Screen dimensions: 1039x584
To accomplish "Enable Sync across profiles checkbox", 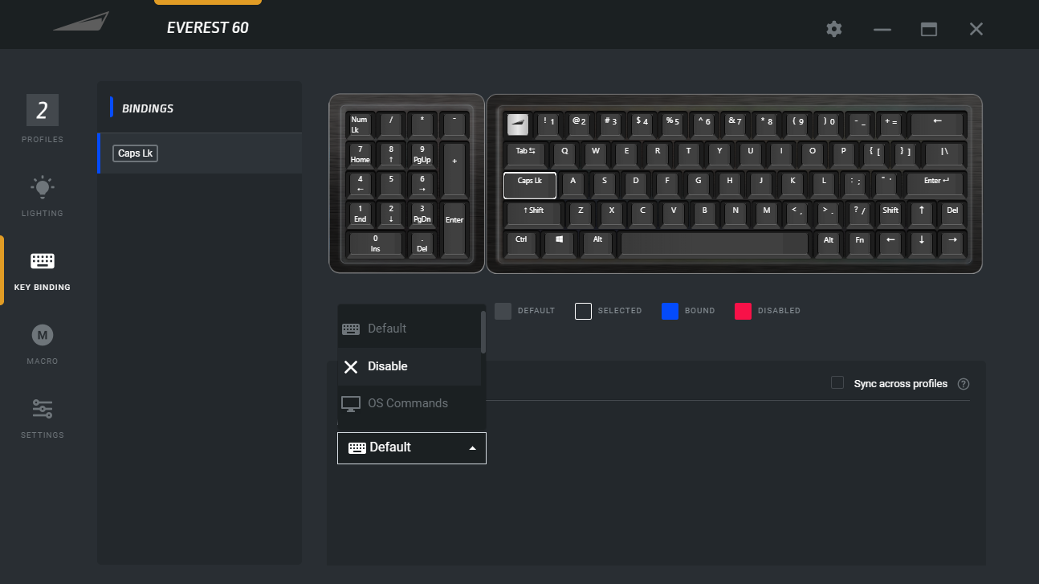I will point(837,382).
